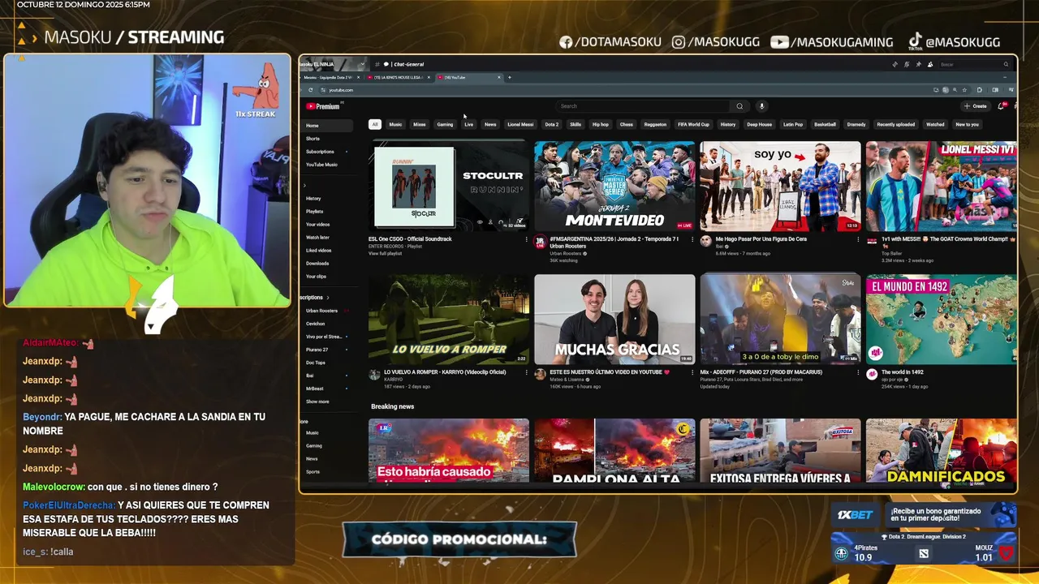The height and width of the screenshot is (584, 1039).
Task: Bookmark page with the star icon
Action: point(964,90)
